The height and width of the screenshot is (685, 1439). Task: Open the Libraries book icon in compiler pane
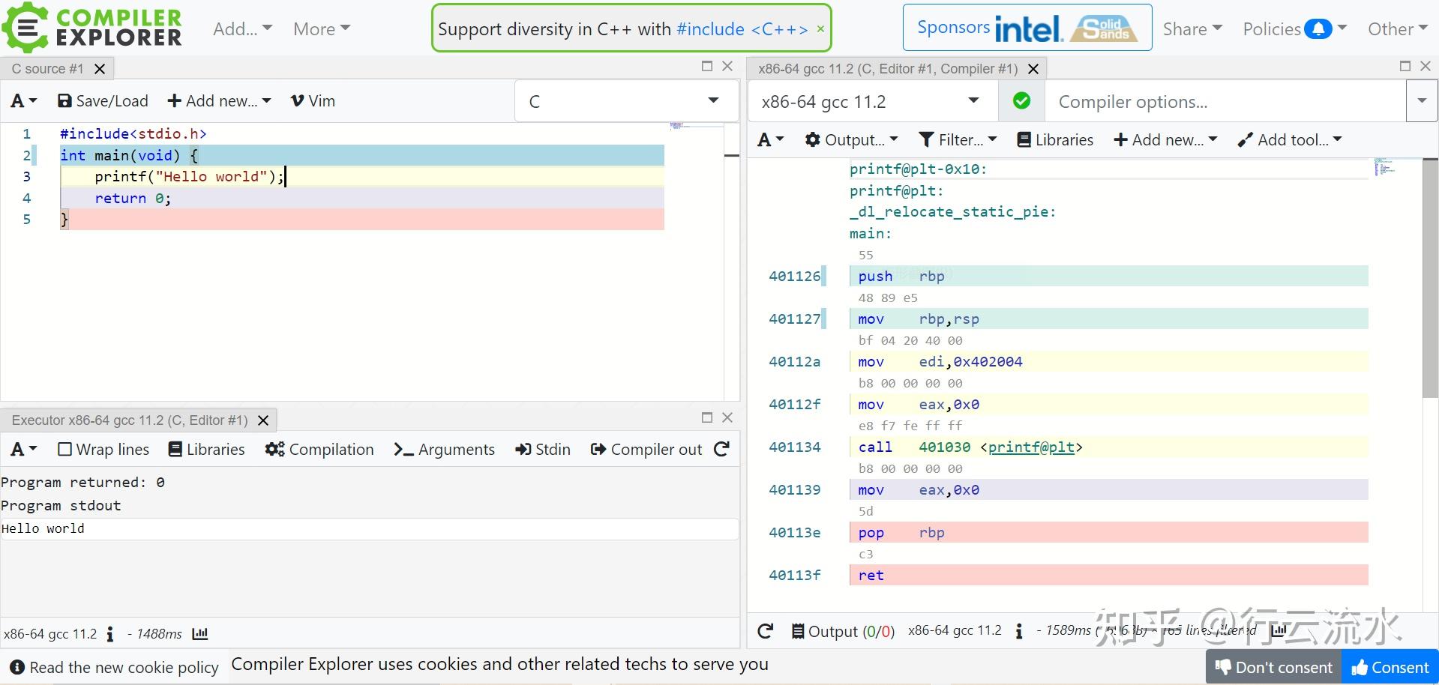click(1024, 140)
